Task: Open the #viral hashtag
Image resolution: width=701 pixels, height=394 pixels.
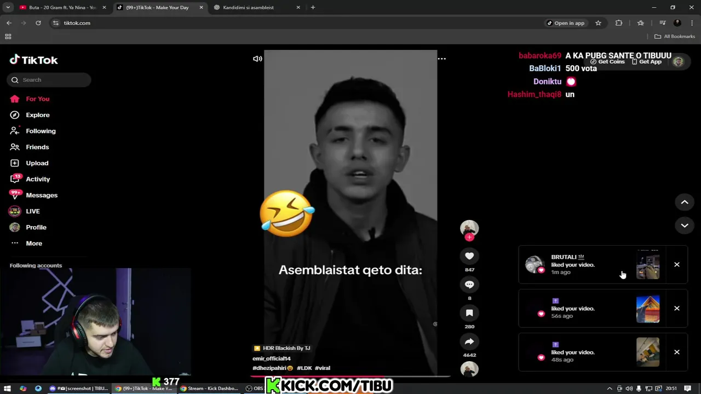Action: [323, 368]
